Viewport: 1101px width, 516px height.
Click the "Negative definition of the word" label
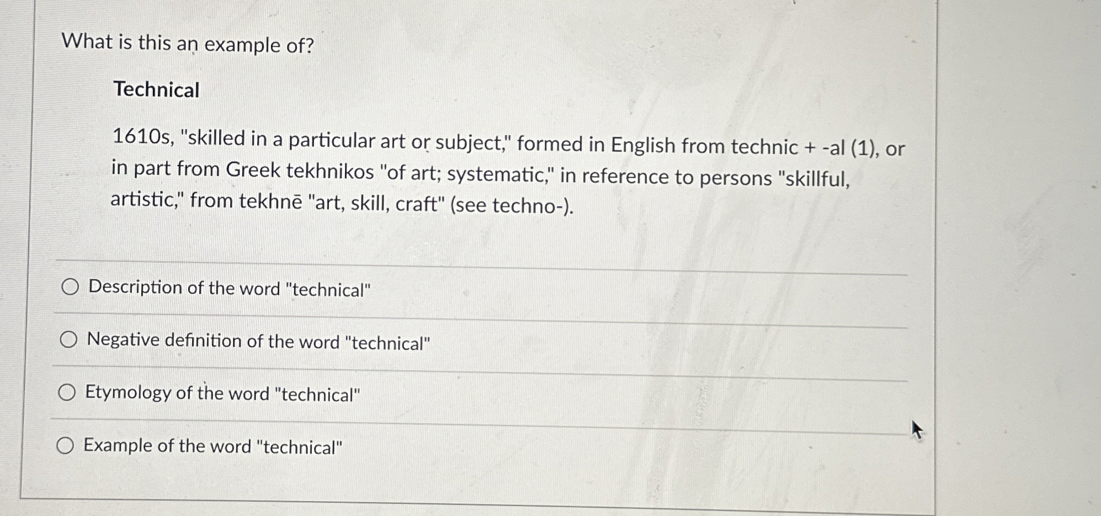259,342
